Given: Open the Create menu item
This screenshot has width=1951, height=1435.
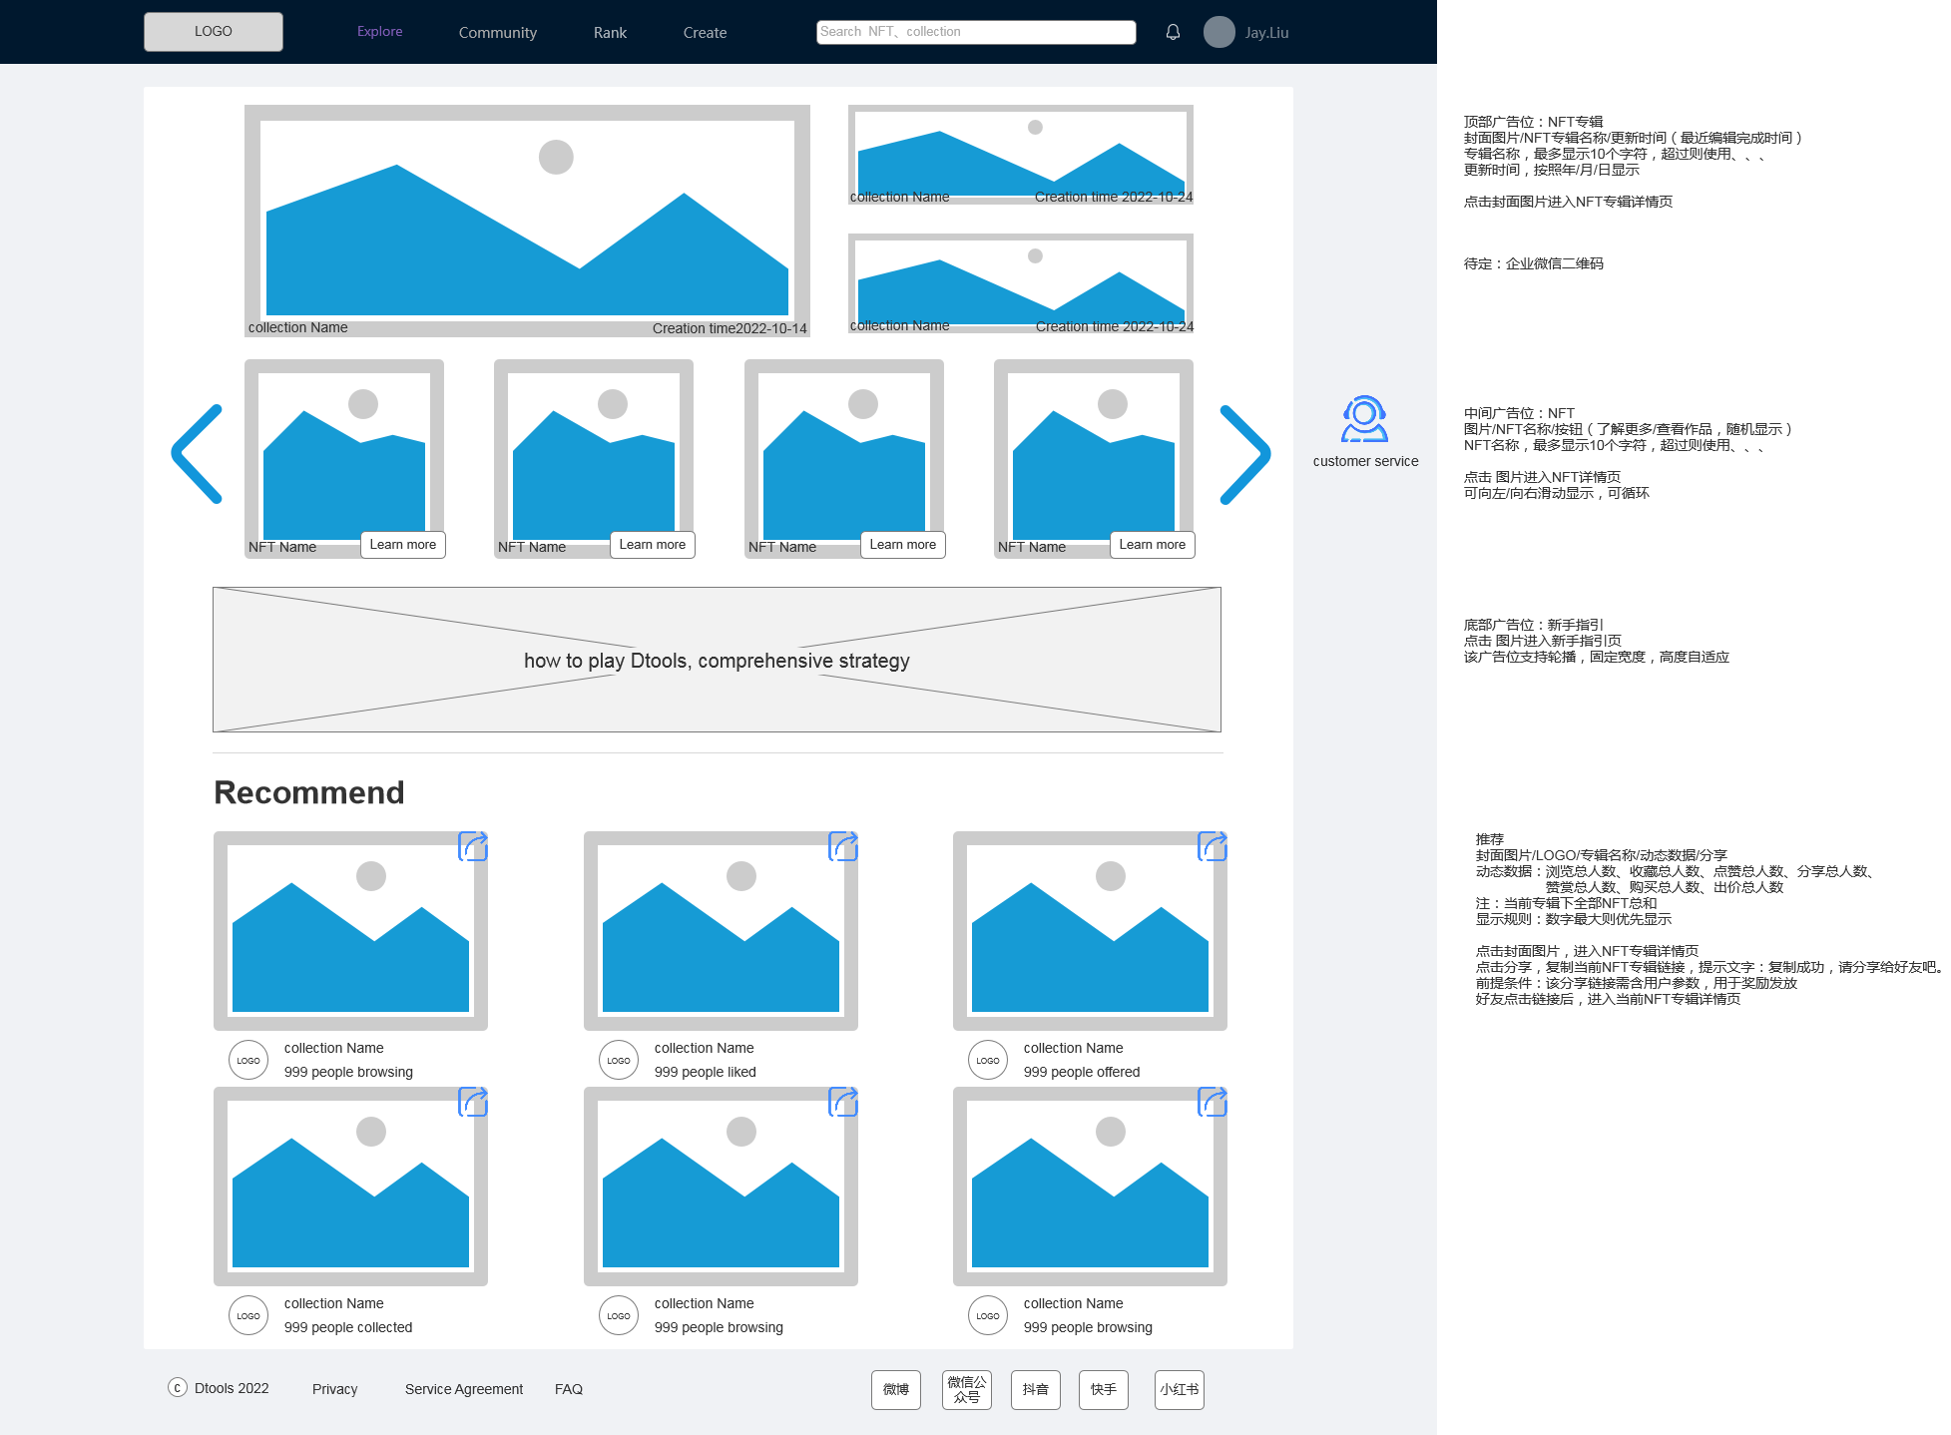Looking at the screenshot, I should tap(705, 33).
